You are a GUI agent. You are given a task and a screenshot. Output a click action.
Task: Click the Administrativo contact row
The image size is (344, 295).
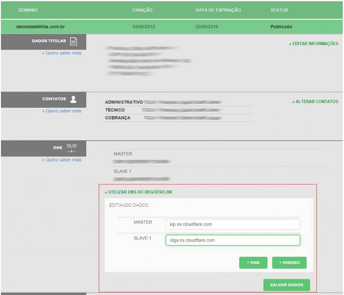(178, 102)
